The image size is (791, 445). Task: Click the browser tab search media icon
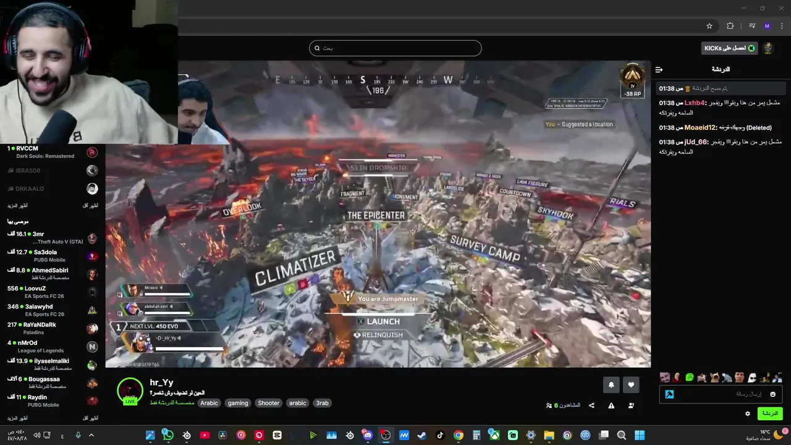click(752, 26)
